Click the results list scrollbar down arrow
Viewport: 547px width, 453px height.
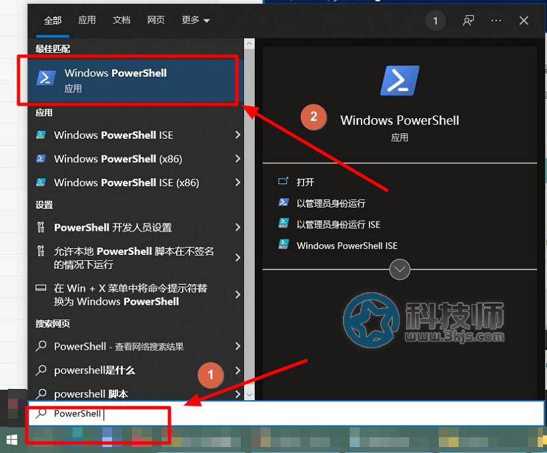(249, 395)
